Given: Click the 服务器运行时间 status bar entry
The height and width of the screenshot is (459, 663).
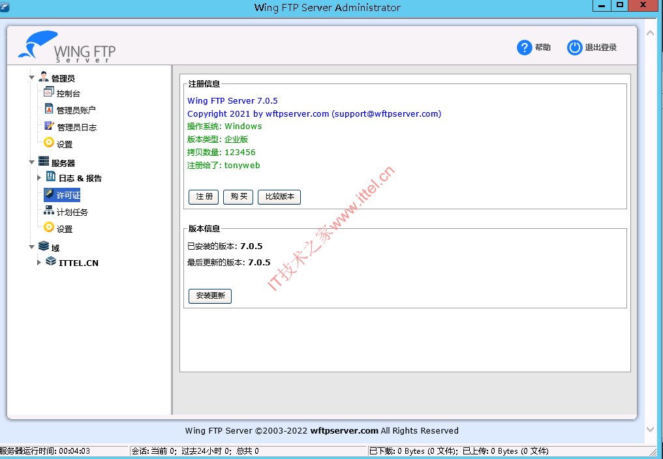Looking at the screenshot, I should [x=45, y=451].
